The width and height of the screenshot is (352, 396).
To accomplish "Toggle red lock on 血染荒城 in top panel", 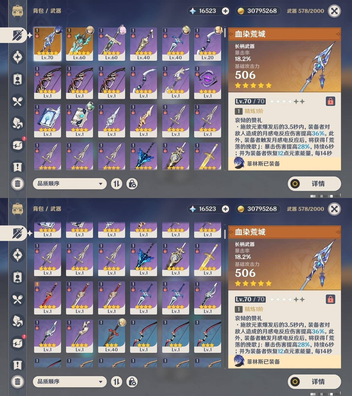I will tap(331, 101).
